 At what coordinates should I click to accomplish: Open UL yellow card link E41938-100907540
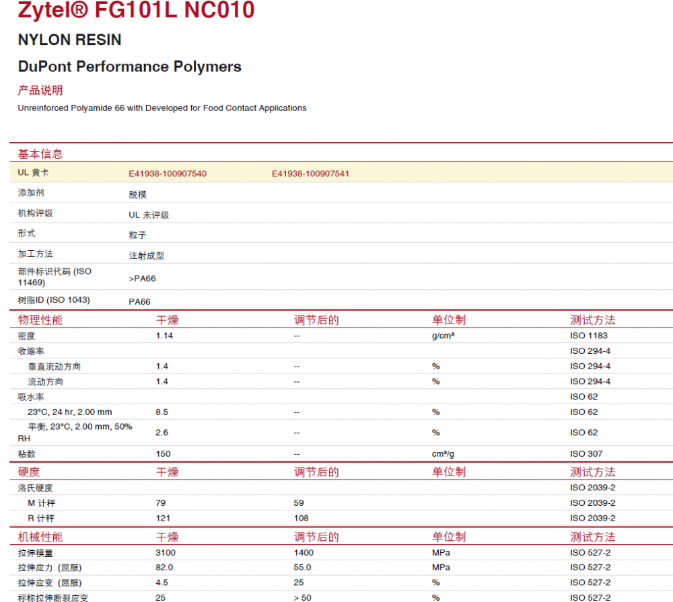pyautogui.click(x=168, y=174)
